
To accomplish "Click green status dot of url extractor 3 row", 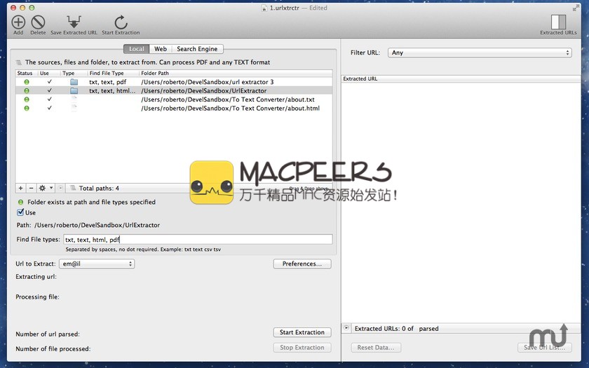I will (27, 82).
